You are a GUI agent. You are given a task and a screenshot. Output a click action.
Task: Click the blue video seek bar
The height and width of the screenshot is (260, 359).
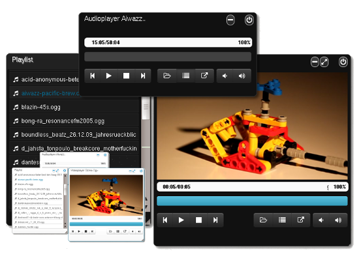(x=252, y=201)
